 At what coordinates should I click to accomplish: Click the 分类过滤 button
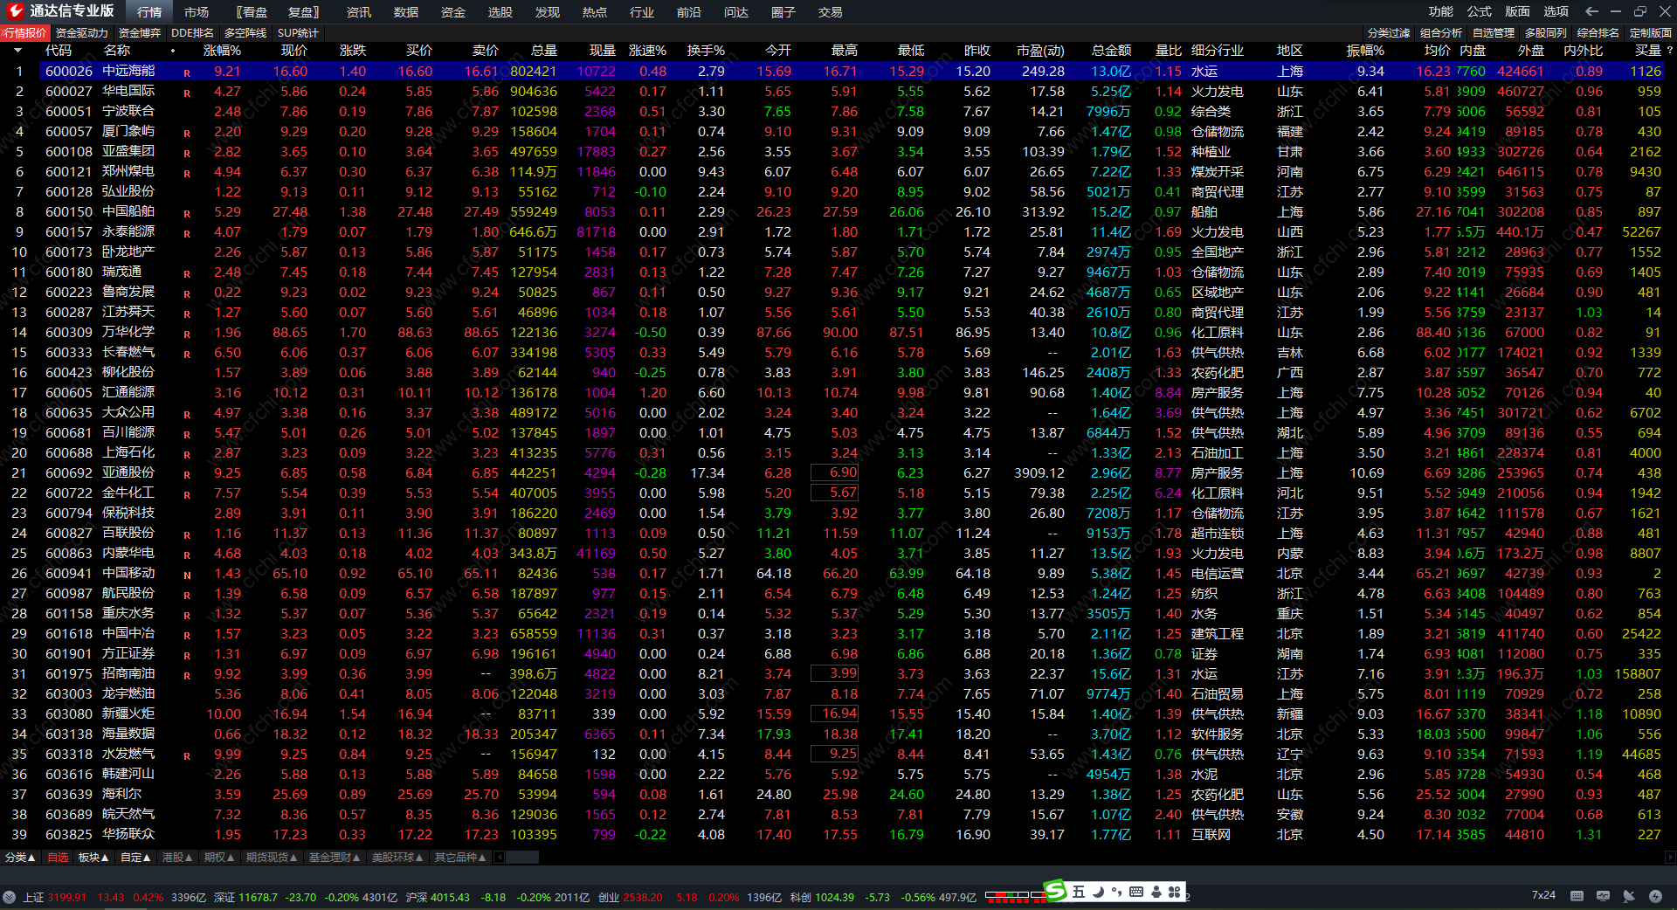[x=1389, y=33]
